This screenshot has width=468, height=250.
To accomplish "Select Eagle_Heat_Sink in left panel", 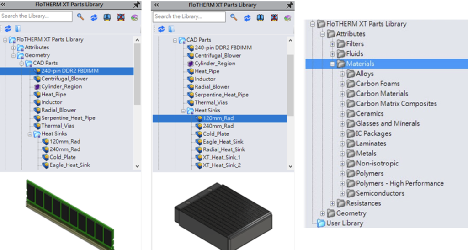I will [x=70, y=165].
